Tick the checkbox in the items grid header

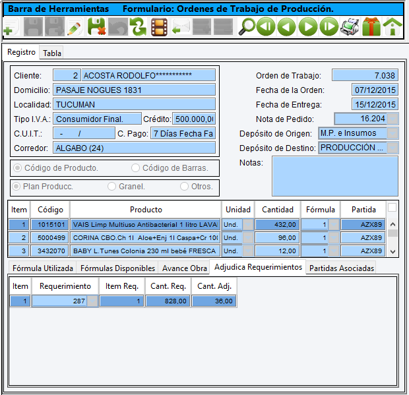click(x=392, y=208)
